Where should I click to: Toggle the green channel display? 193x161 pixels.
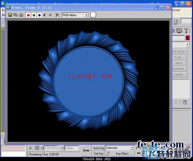coord(34,15)
